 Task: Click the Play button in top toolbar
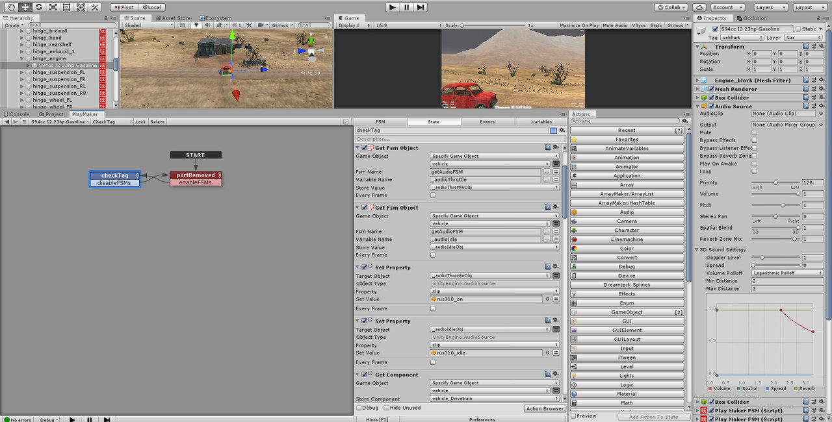392,7
